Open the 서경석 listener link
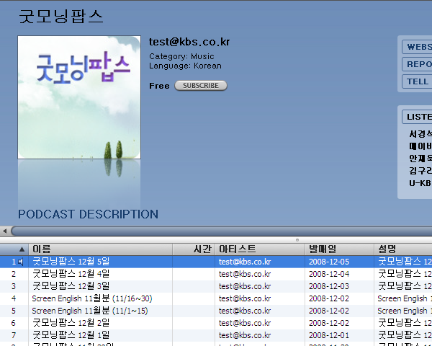432x346 pixels. point(420,134)
